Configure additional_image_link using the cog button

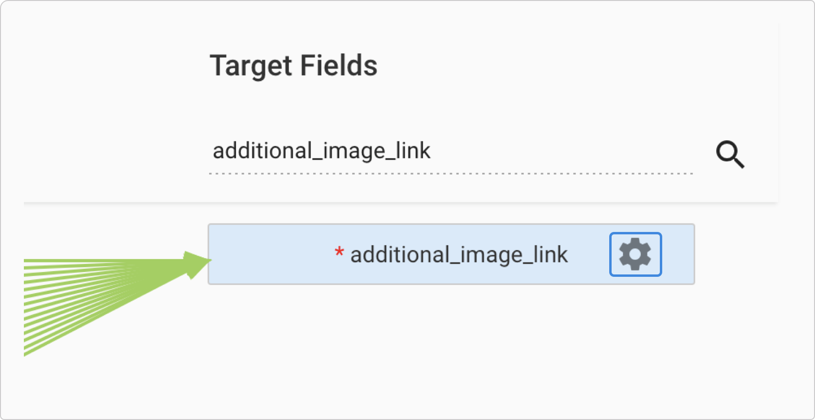[x=635, y=254]
